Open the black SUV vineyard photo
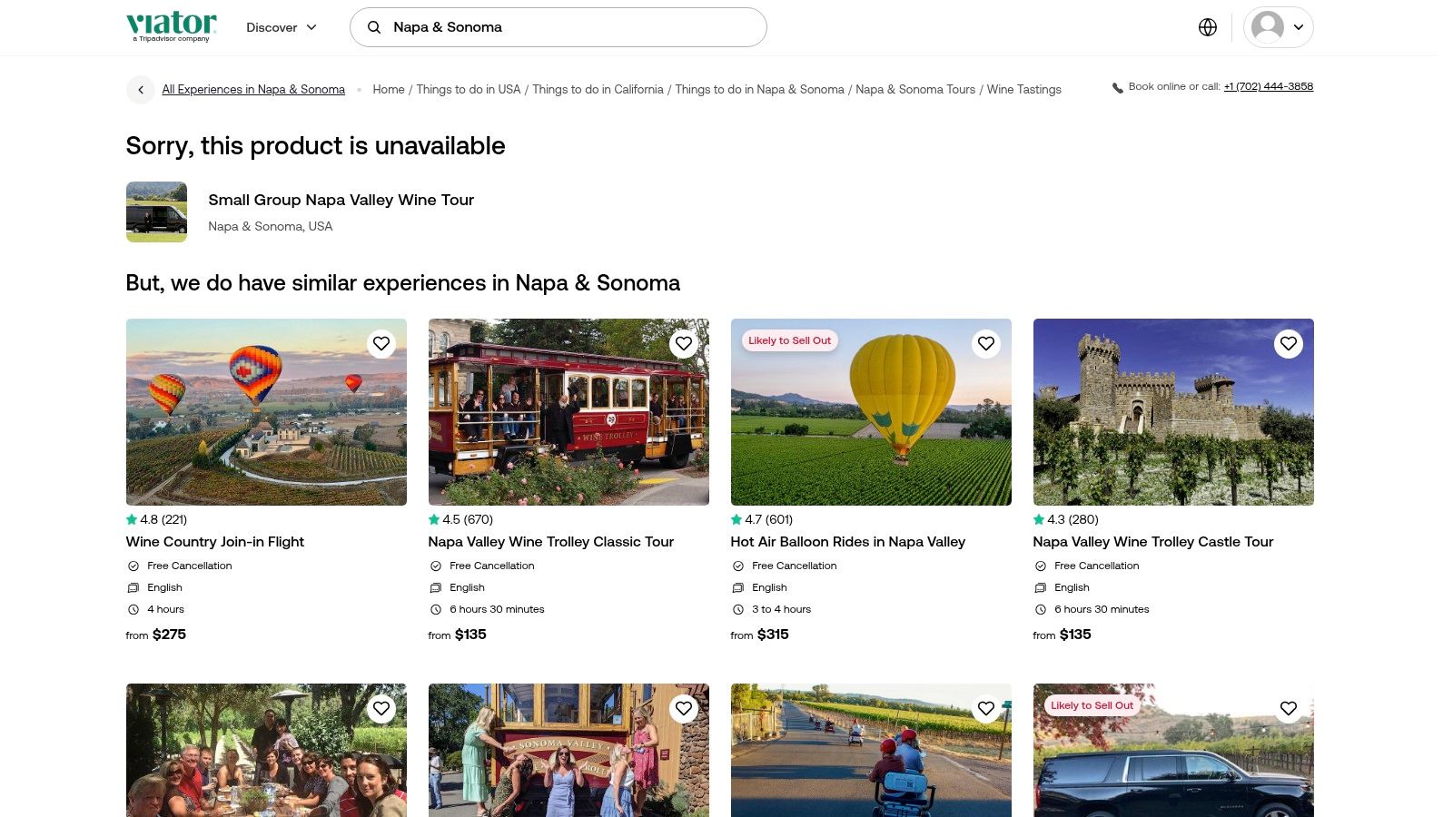 click(1173, 750)
